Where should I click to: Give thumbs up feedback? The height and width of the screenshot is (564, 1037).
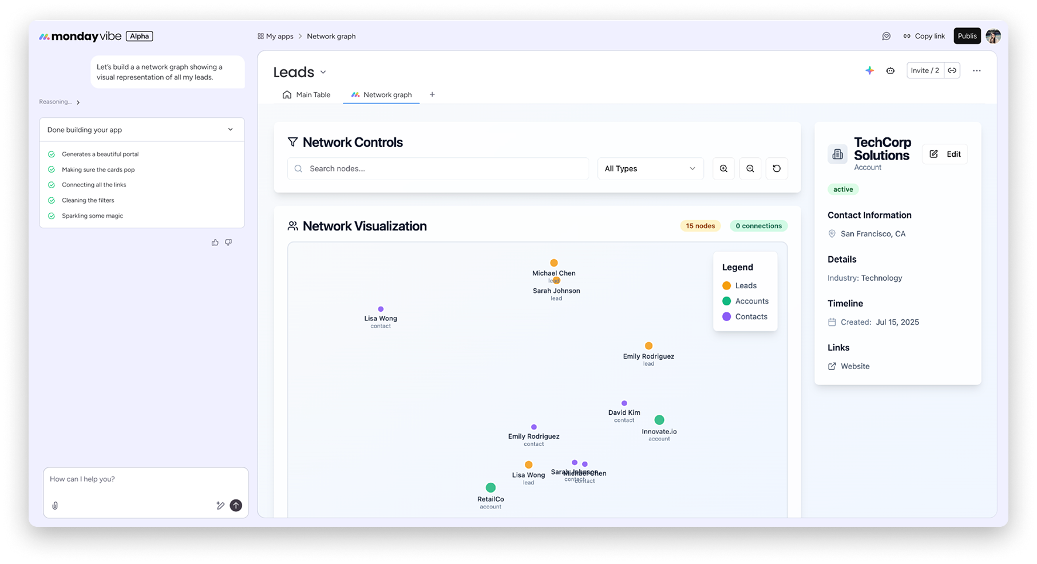point(215,243)
